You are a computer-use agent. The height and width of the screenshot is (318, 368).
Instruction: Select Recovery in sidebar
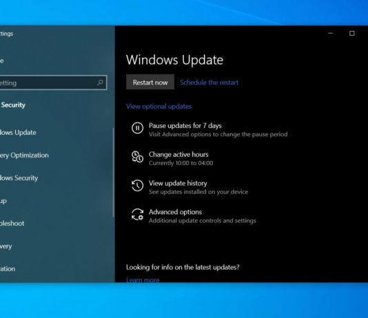coord(6,246)
